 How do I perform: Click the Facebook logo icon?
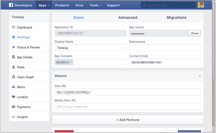click(11, 5)
